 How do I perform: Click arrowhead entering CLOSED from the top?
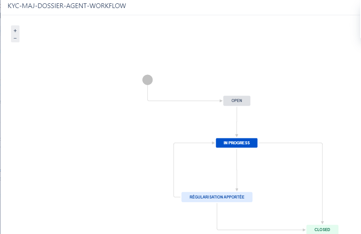click(322, 223)
